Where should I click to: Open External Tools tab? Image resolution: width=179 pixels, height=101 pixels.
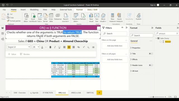(x=66, y=10)
